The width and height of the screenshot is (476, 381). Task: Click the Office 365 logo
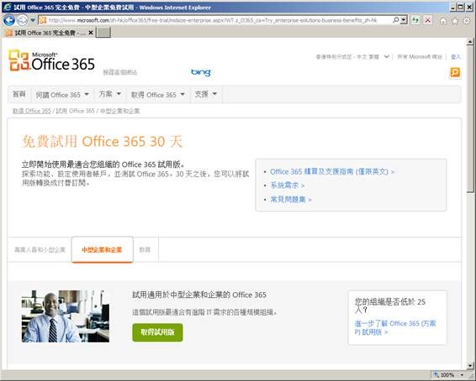click(51, 60)
